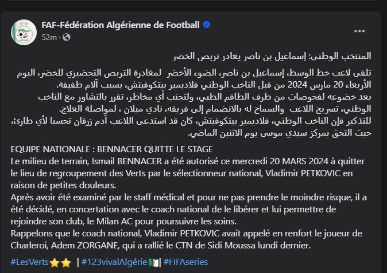
Task: Open the three-dots post options menu
Action: (x=359, y=31)
